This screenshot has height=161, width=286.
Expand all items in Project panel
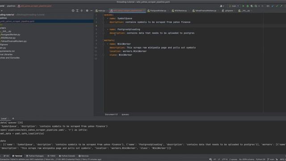pos(77,11)
